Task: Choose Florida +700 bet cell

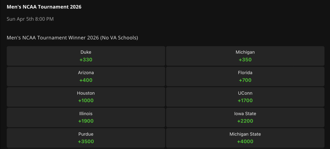Action: point(245,76)
